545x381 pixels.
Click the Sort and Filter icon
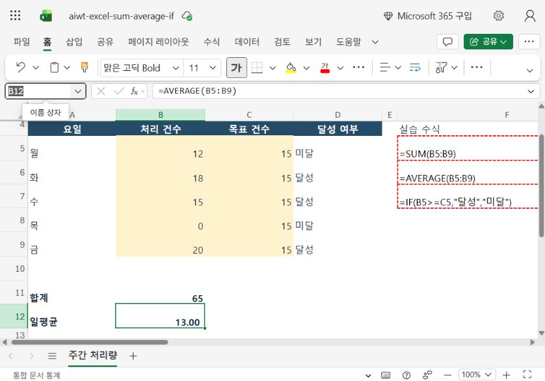click(442, 67)
